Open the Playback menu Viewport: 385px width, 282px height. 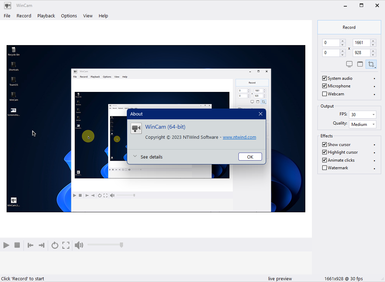(x=46, y=16)
